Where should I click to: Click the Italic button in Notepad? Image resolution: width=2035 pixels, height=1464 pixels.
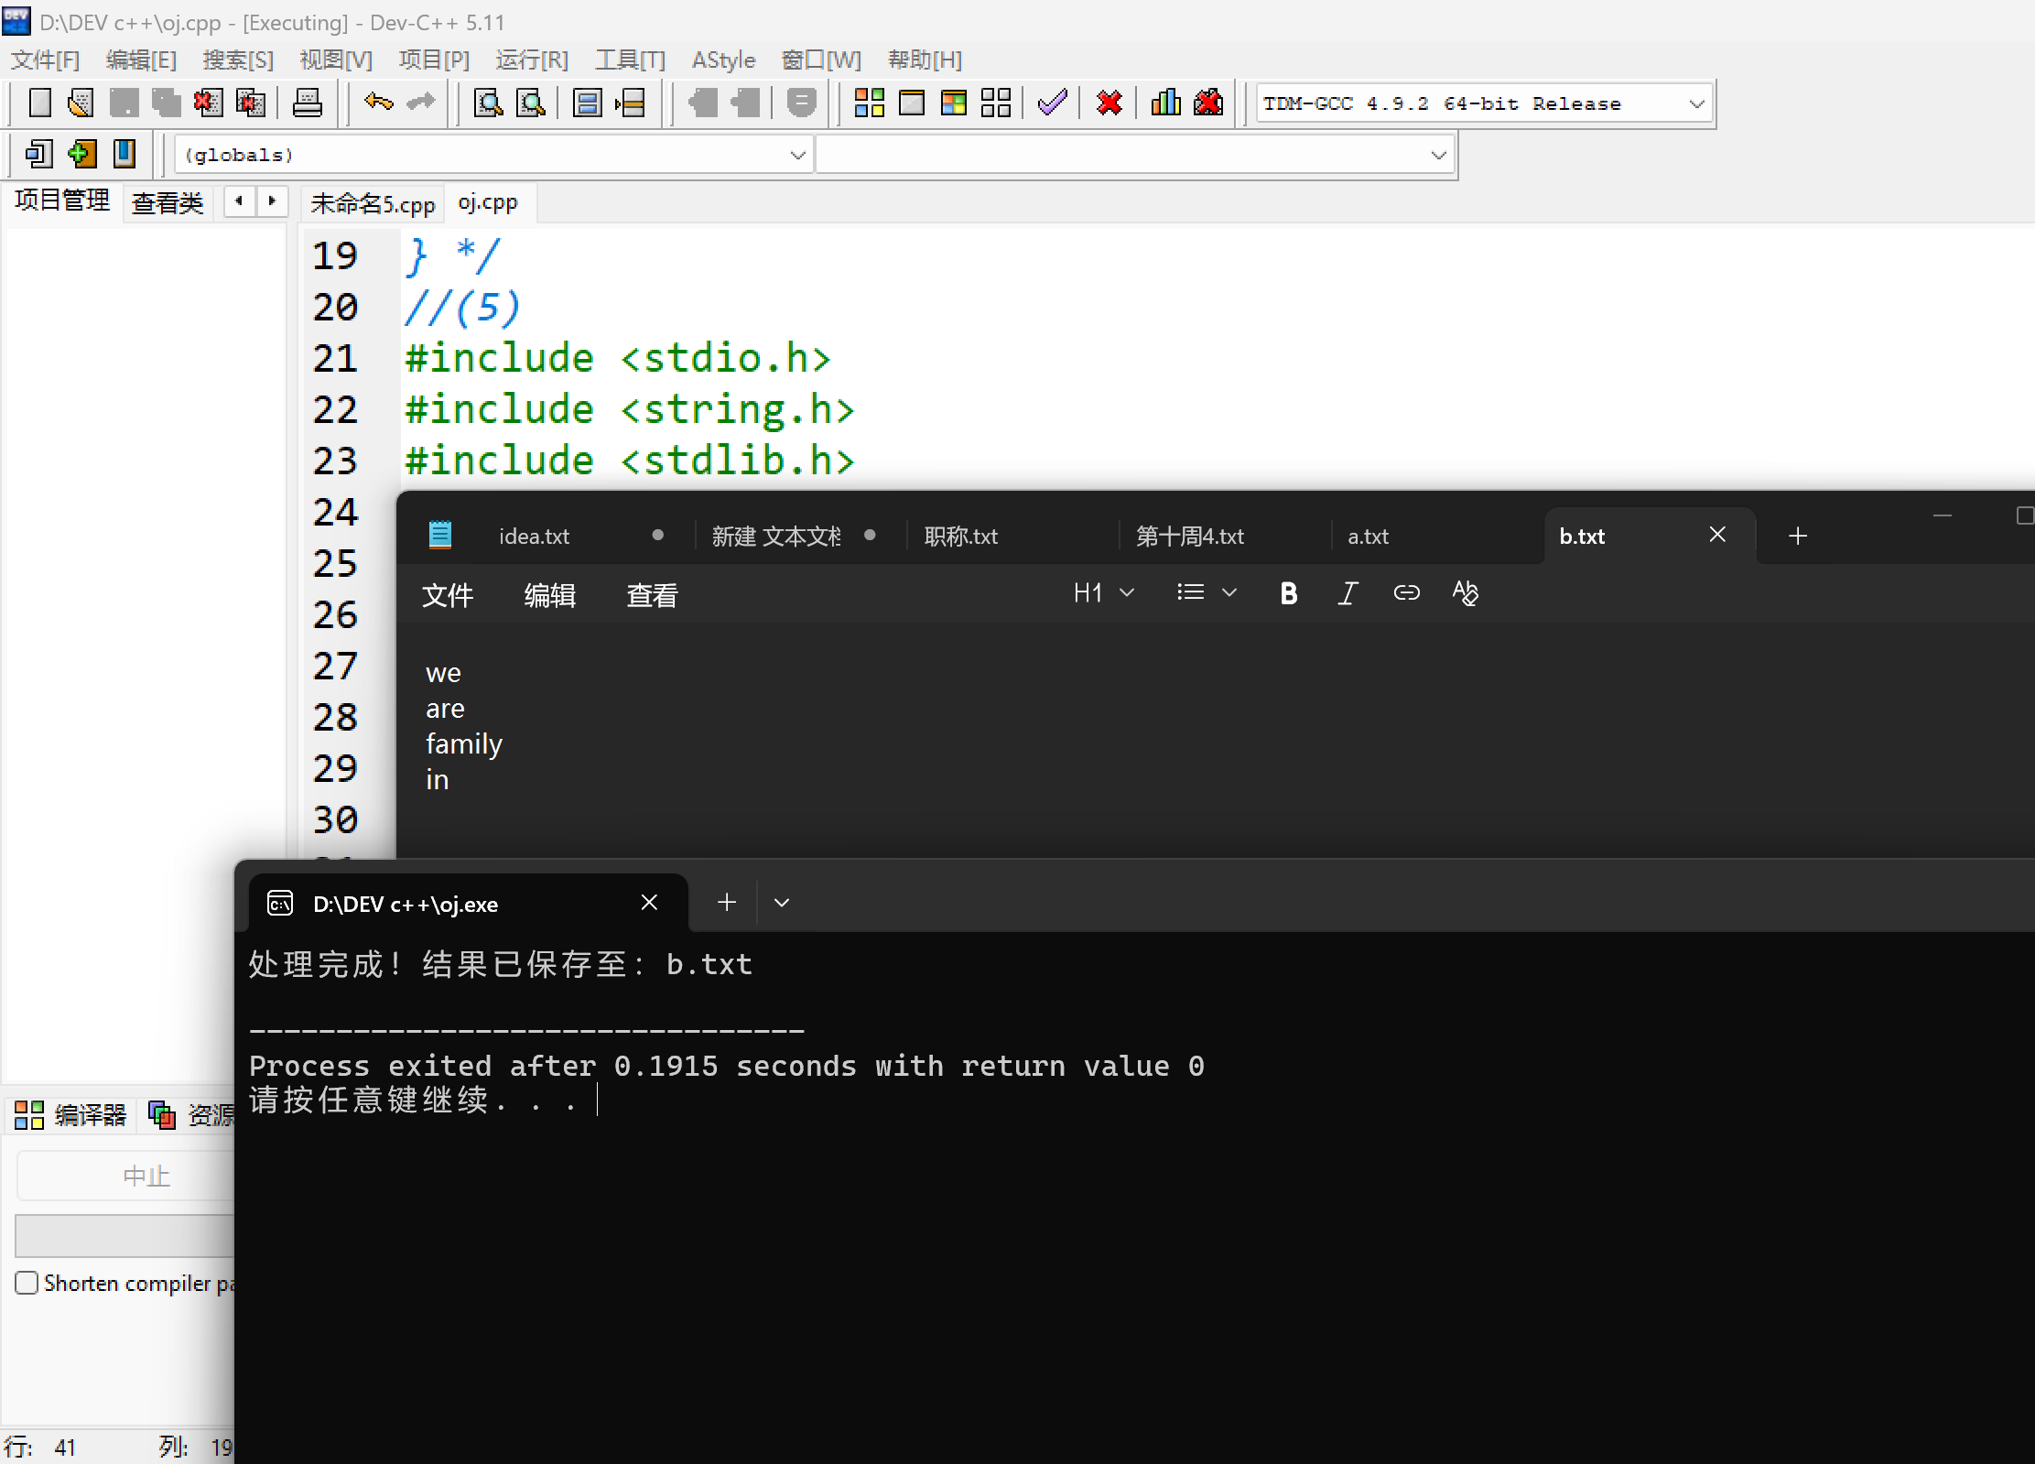coord(1347,593)
